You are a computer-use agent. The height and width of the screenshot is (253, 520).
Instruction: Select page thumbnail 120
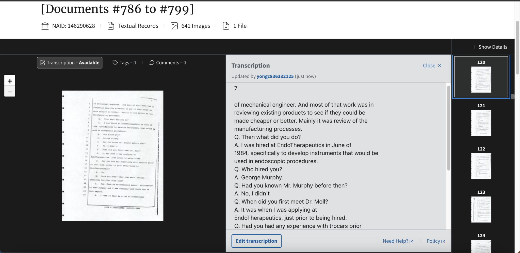481,77
